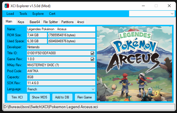Click the Add to DB button
The height and width of the screenshot is (113, 177).
point(62,97)
